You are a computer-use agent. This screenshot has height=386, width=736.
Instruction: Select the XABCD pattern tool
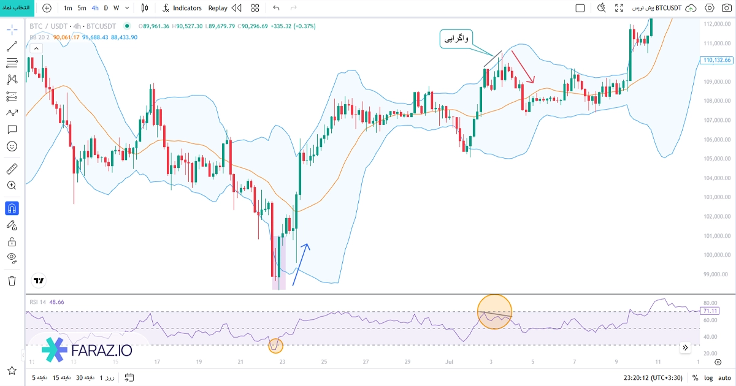(x=12, y=78)
